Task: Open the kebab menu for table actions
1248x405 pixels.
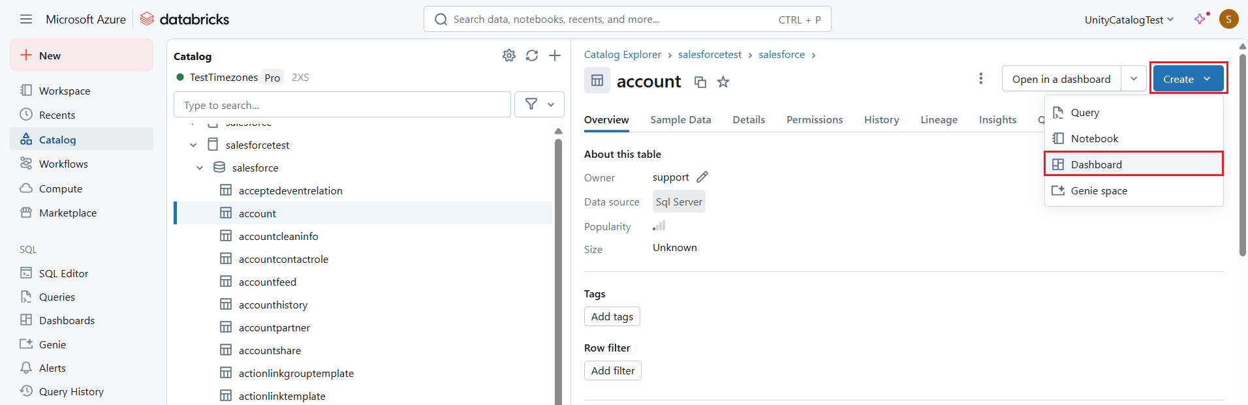Action: tap(980, 79)
